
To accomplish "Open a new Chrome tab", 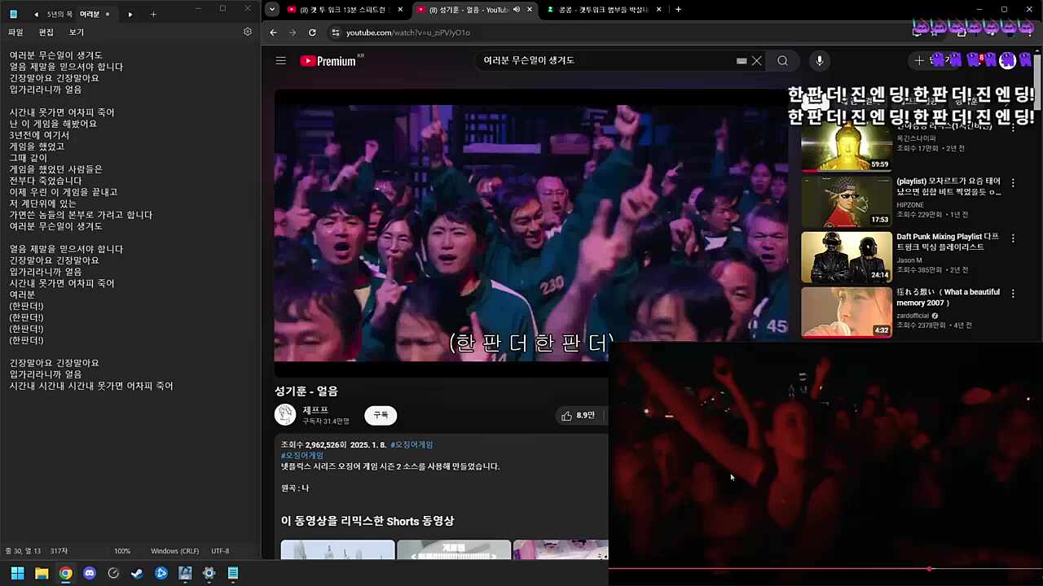I will click(x=678, y=10).
